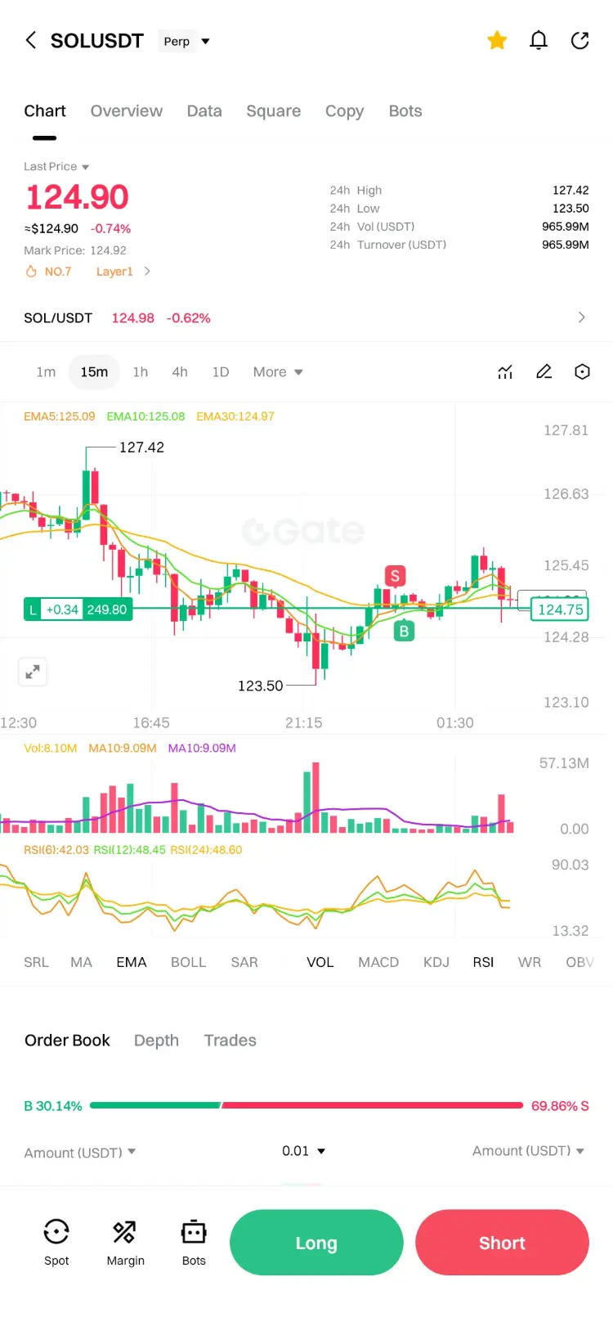Screen dimensions: 613x1322
Task: Expand chart to fullscreen
Action: [33, 672]
